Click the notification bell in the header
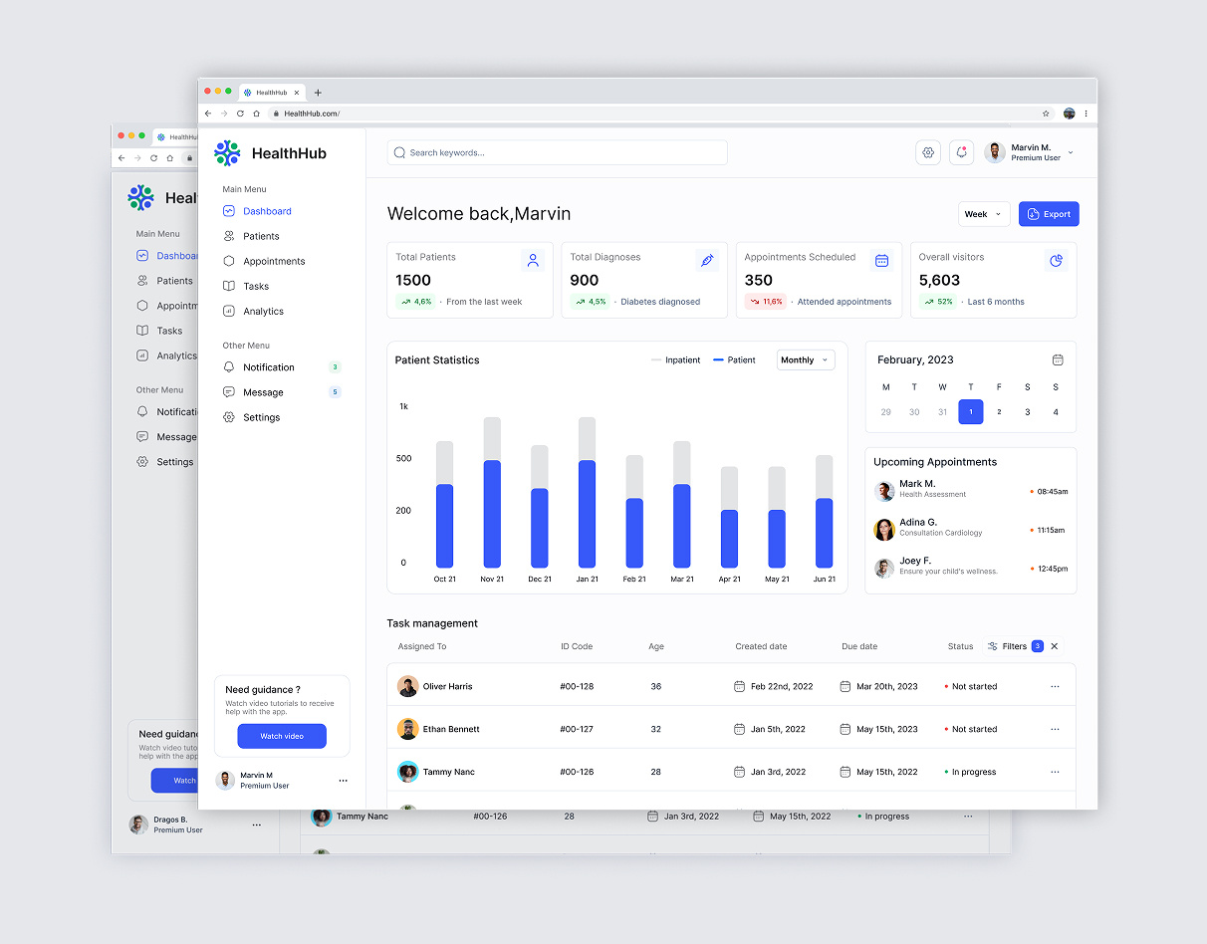Viewport: 1207px width, 944px height. 961,151
